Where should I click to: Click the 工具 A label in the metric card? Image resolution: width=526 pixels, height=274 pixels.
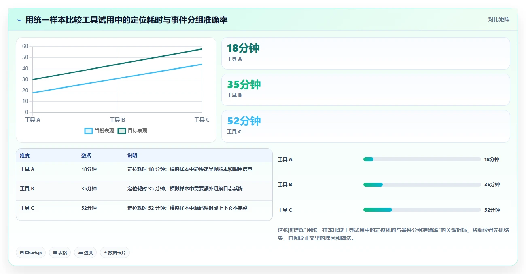[x=234, y=59]
